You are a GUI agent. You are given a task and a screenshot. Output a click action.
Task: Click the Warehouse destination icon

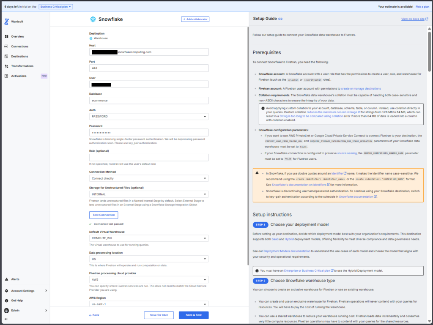pyautogui.click(x=91, y=38)
